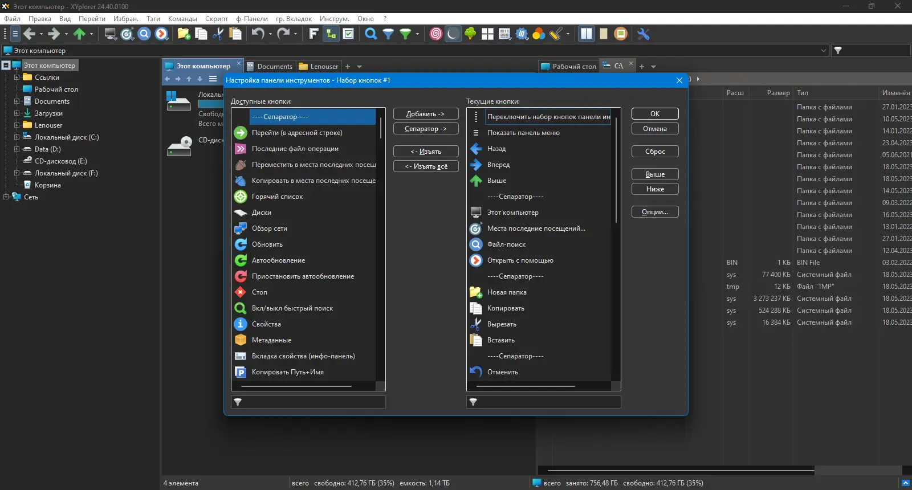
Task: Click the three colored circles toolbar icon
Action: [539, 34]
